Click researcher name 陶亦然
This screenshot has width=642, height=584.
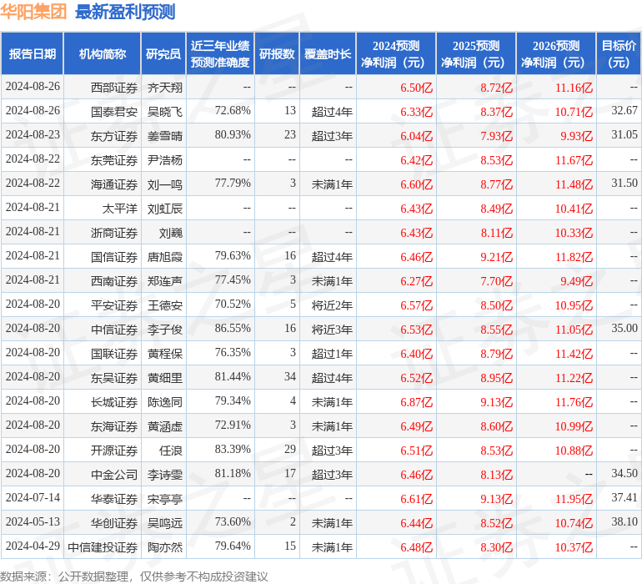click(x=164, y=547)
